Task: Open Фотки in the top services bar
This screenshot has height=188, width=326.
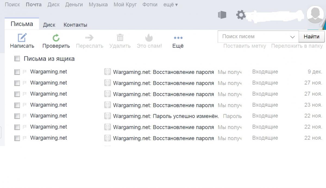Action: tap(150, 5)
